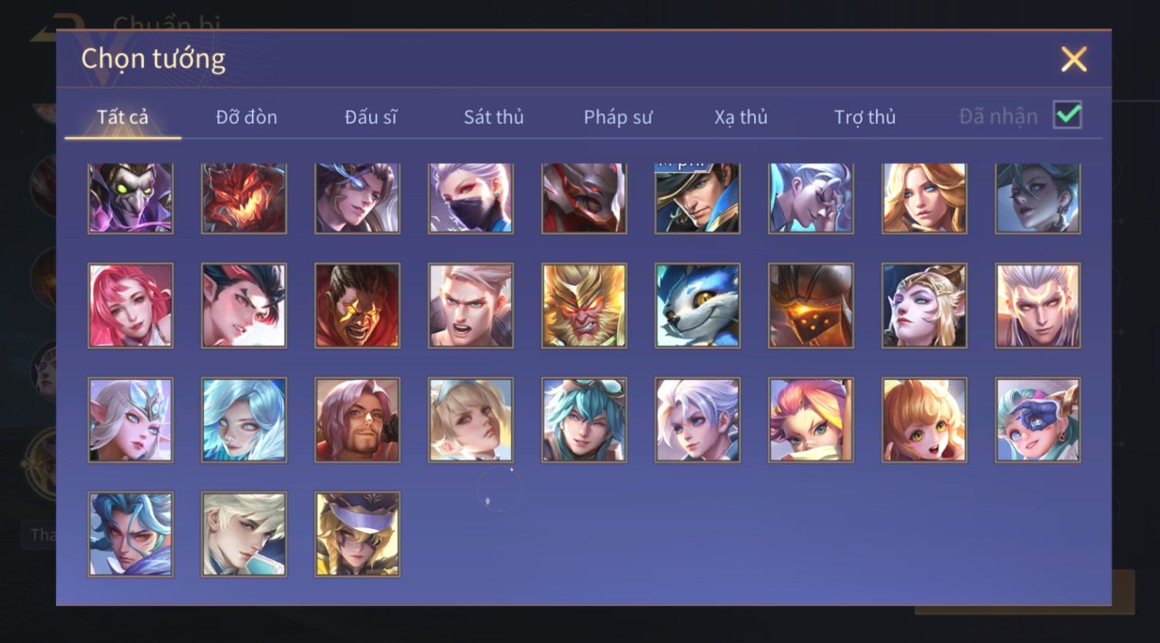Choose the red demon-faced hero portrait
This screenshot has height=643, width=1160.
point(244,198)
